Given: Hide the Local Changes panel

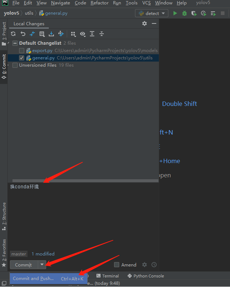Looking at the screenshot, I should point(154,23).
